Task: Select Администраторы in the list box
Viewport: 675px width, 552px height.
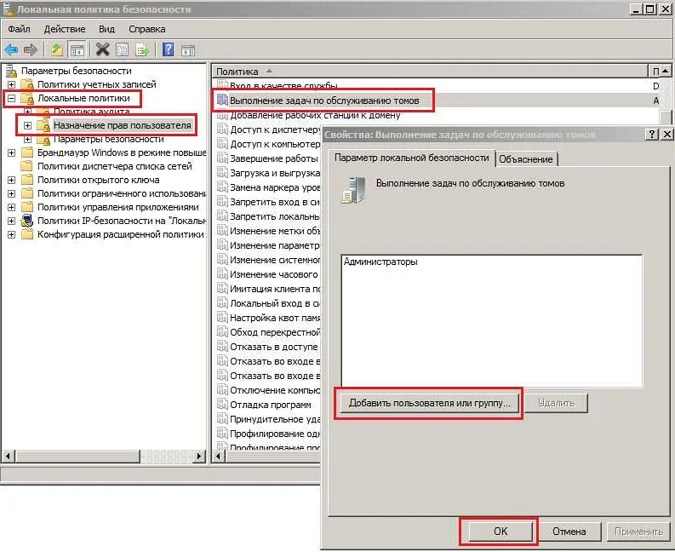Action: click(380, 262)
